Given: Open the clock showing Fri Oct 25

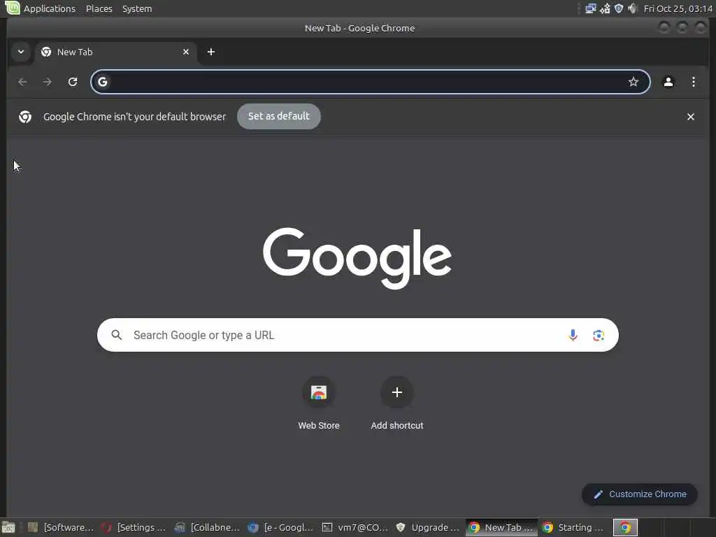Looking at the screenshot, I should tap(678, 8).
